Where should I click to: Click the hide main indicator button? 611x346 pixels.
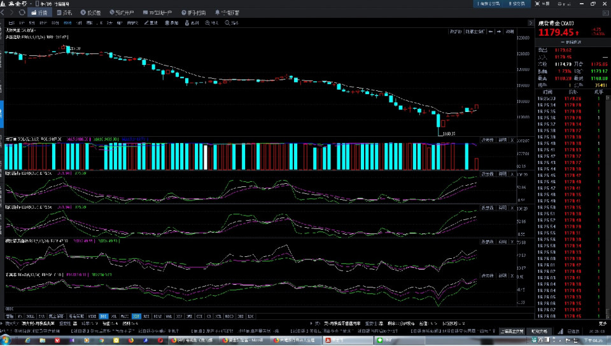(475, 31)
